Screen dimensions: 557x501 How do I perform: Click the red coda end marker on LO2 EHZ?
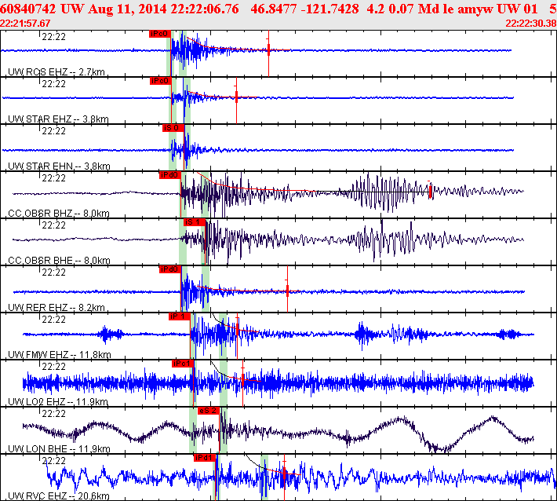(x=242, y=380)
